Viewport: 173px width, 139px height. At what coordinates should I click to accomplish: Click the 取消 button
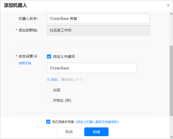(x=69, y=132)
